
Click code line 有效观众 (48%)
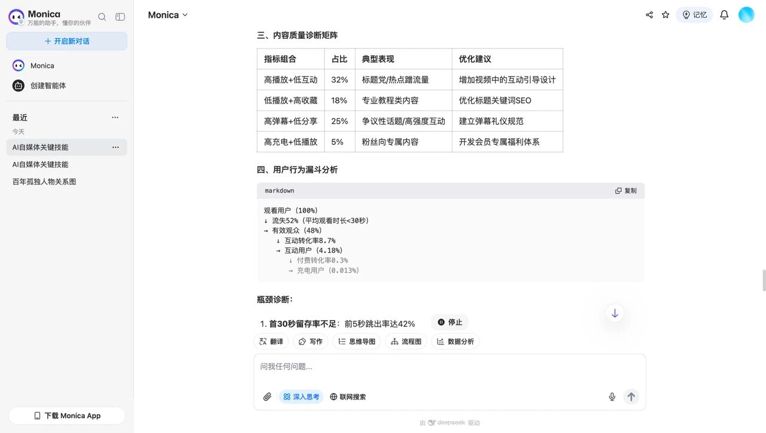[x=297, y=230]
